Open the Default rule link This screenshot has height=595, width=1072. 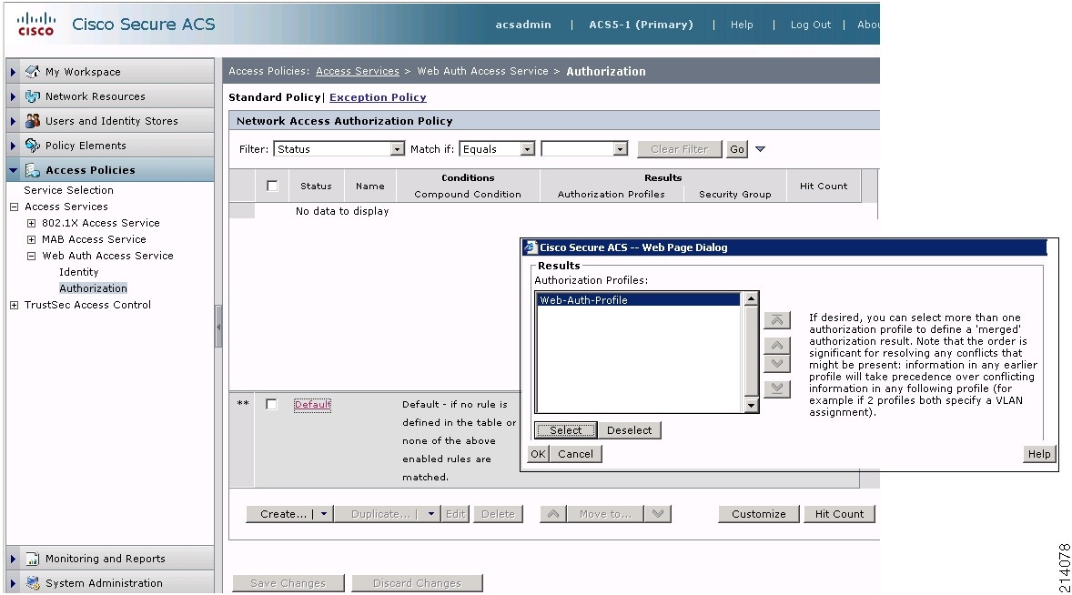pyautogui.click(x=312, y=405)
